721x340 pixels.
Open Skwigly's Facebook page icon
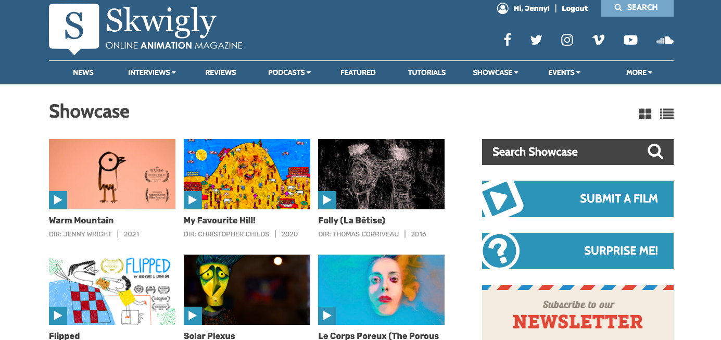(507, 40)
